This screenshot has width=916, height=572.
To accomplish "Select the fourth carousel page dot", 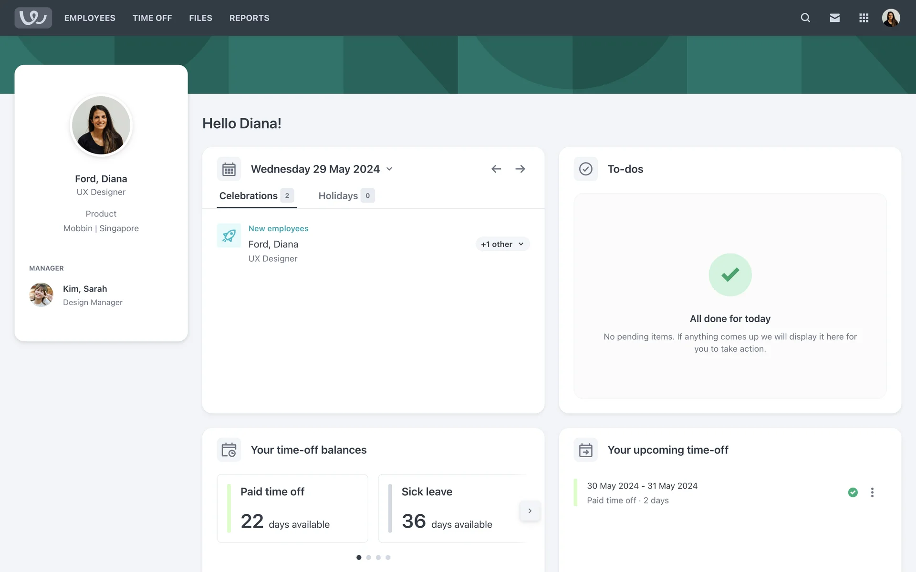I will [388, 557].
